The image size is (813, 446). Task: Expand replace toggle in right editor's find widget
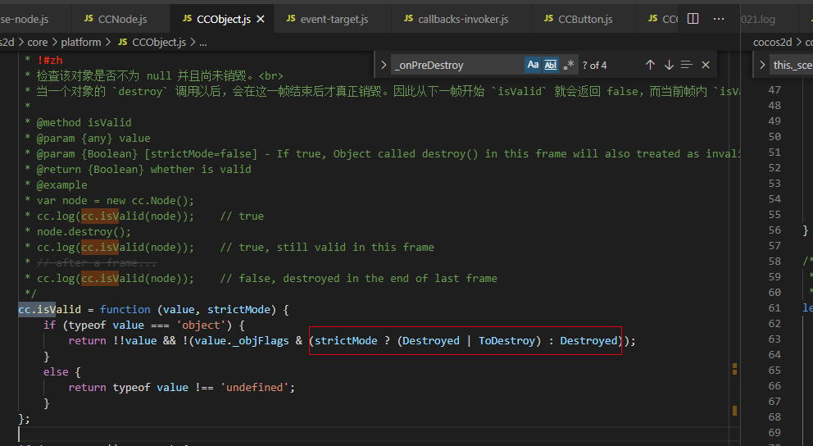coord(761,65)
